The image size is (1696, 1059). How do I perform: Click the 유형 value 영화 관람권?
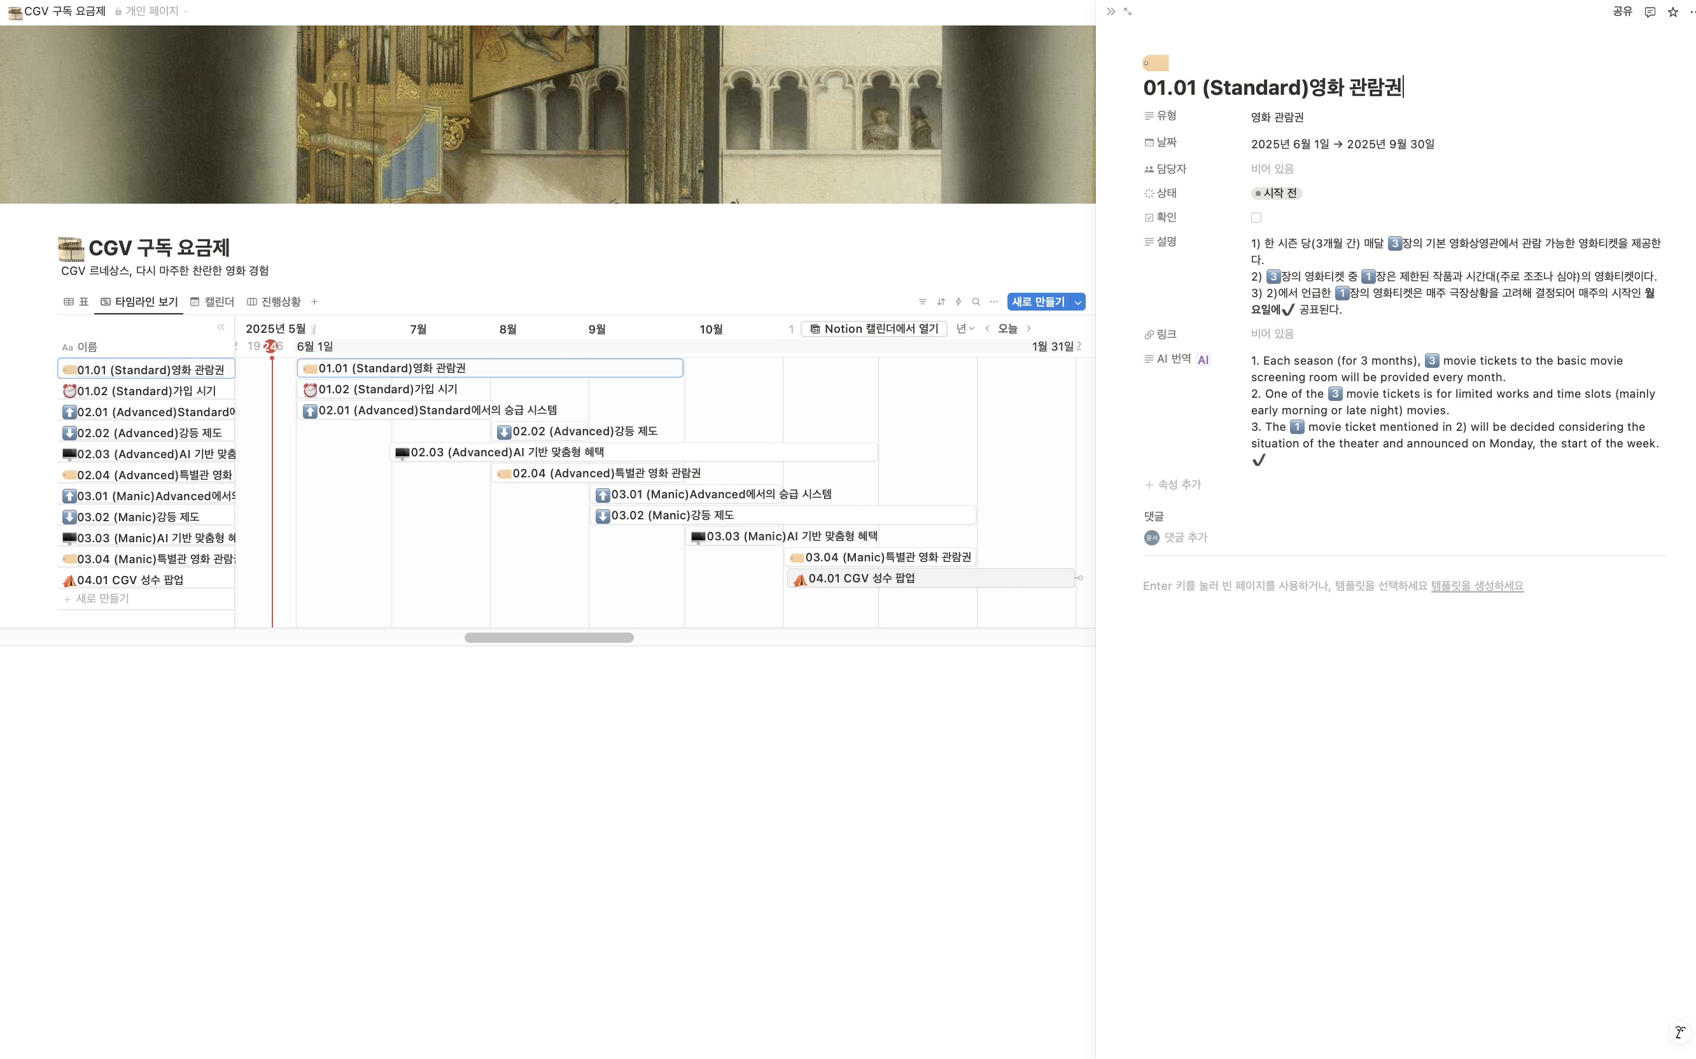pyautogui.click(x=1277, y=117)
